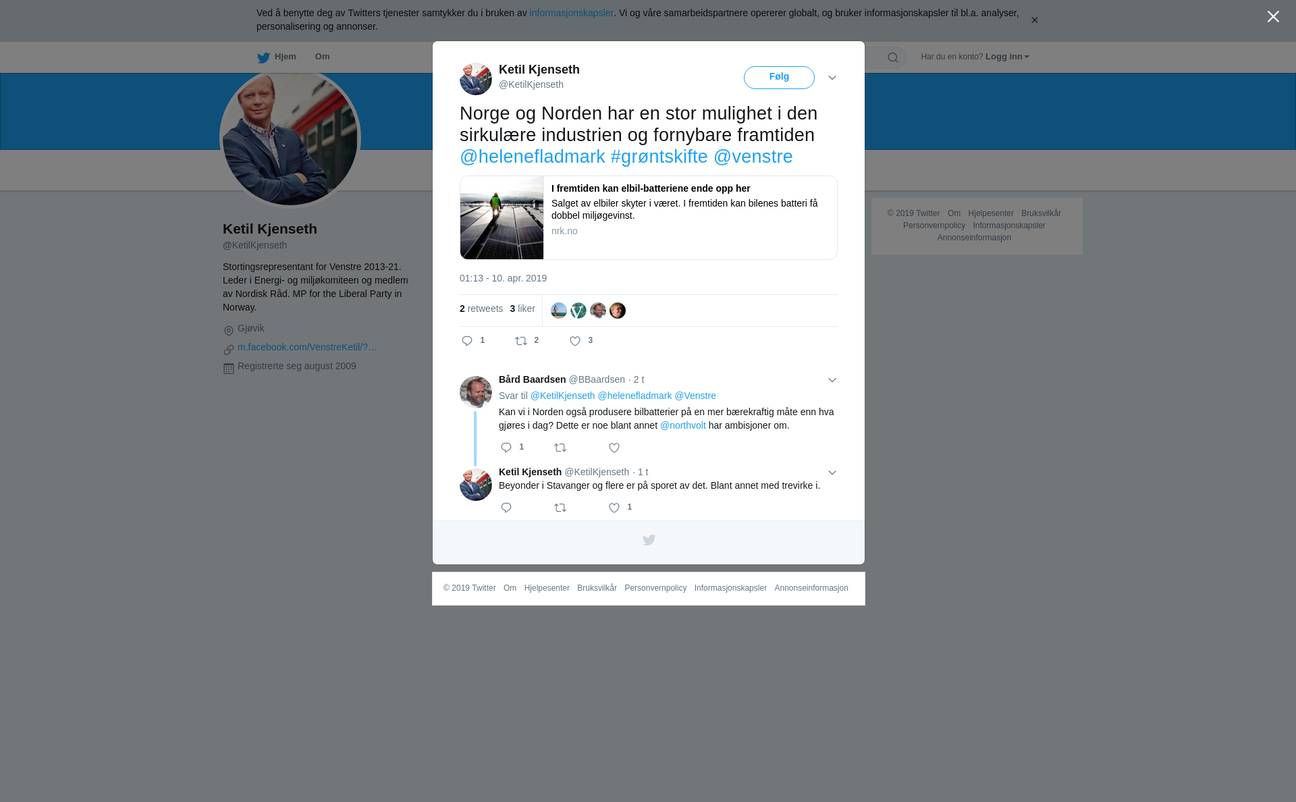Open the @northvolt mention link
The image size is (1296, 802).
point(683,425)
